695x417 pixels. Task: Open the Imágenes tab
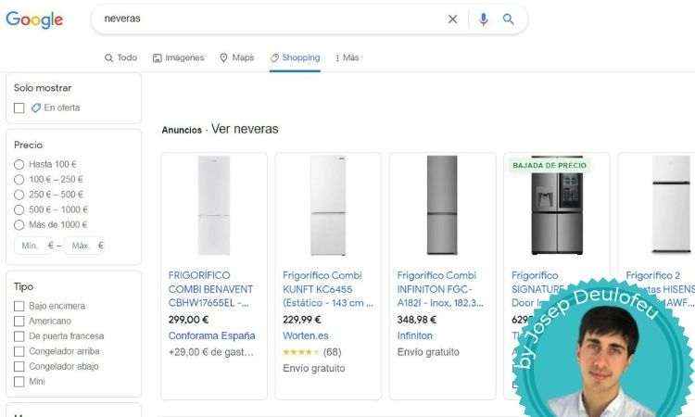click(178, 57)
